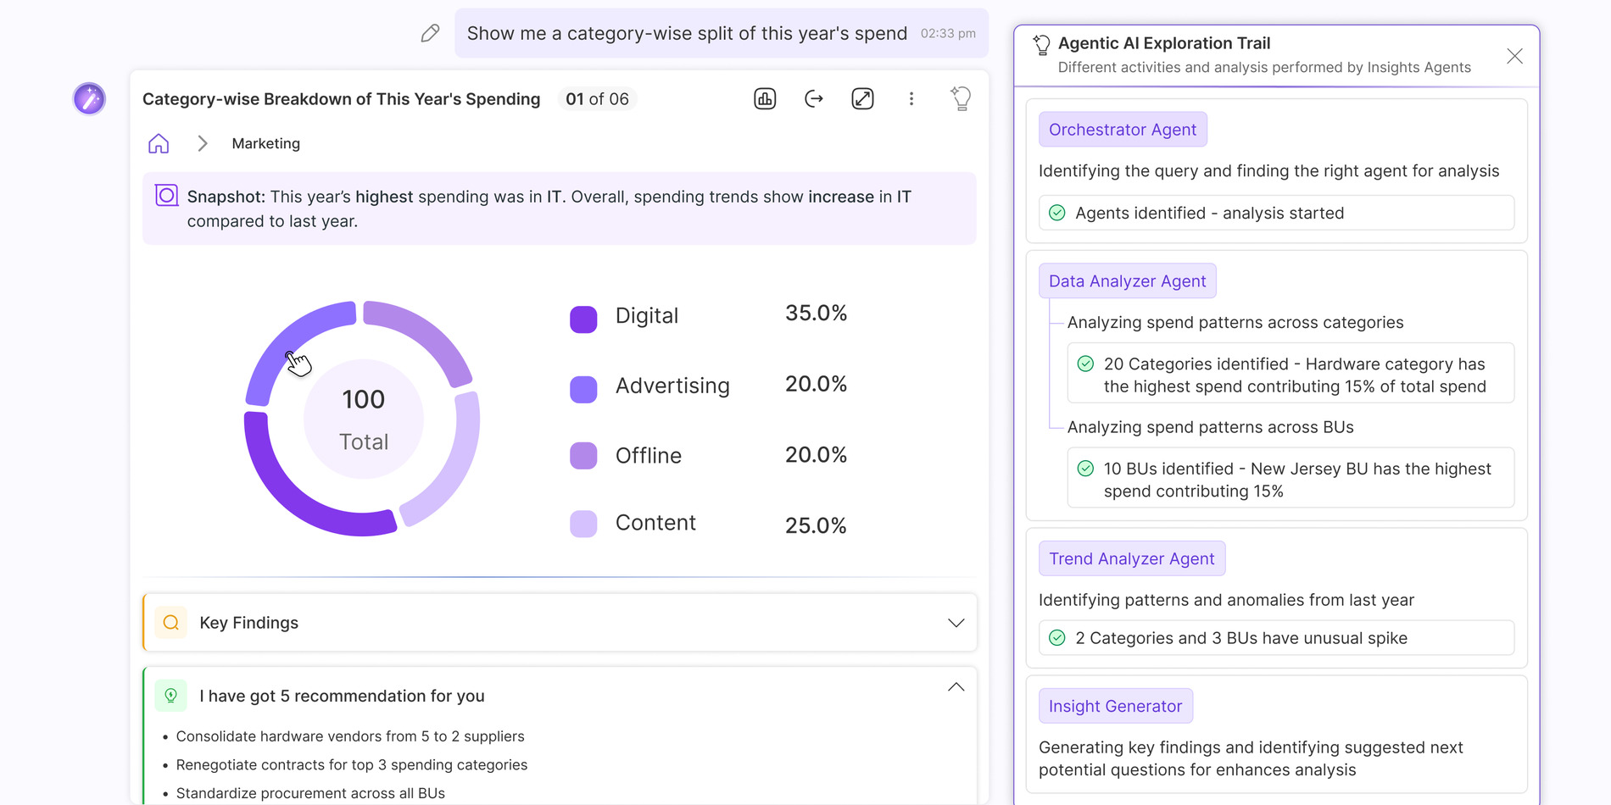Click 'Standardize procurement across all BUs' recommendation
The image size is (1611, 805).
[310, 793]
